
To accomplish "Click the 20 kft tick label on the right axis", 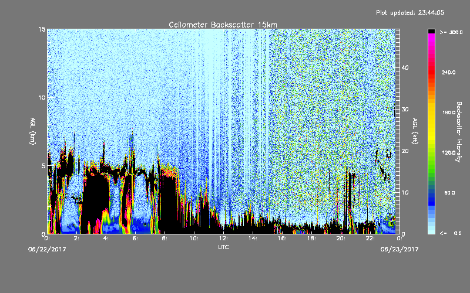I will click(405, 151).
